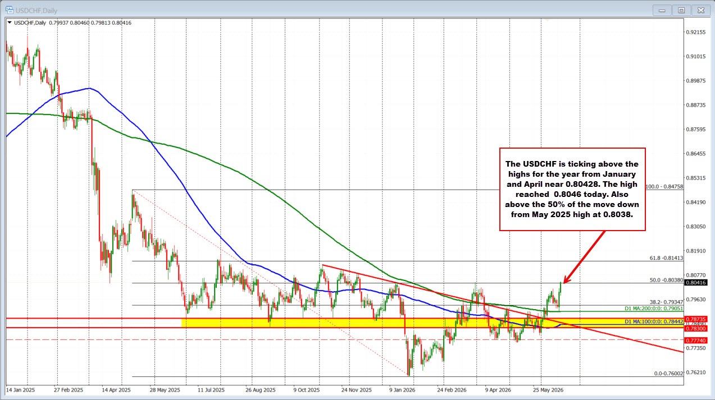715x400 pixels.
Task: Click the 0.76210 price axis value
Action: [x=696, y=373]
